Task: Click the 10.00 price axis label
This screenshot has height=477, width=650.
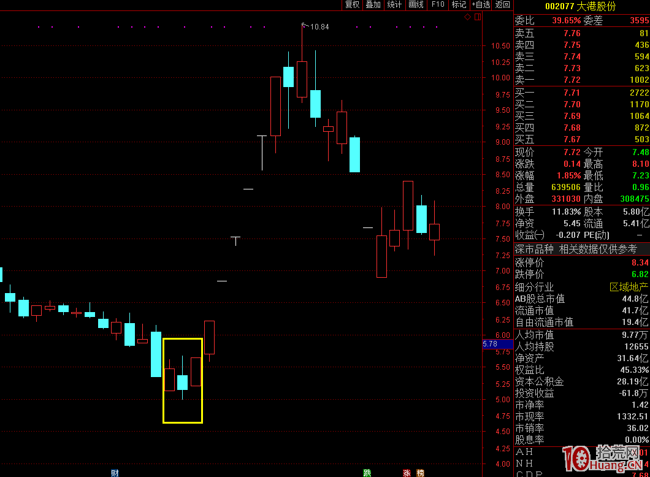Action: pyautogui.click(x=500, y=77)
